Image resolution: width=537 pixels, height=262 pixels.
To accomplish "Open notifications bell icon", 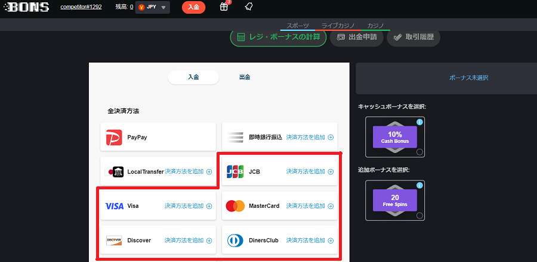I will coord(249,7).
